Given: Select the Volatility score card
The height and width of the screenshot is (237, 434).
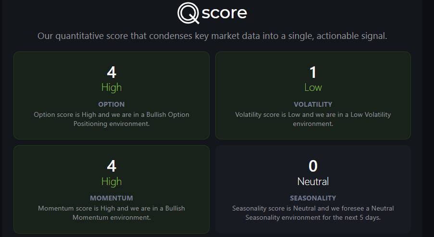Looking at the screenshot, I should click(313, 95).
